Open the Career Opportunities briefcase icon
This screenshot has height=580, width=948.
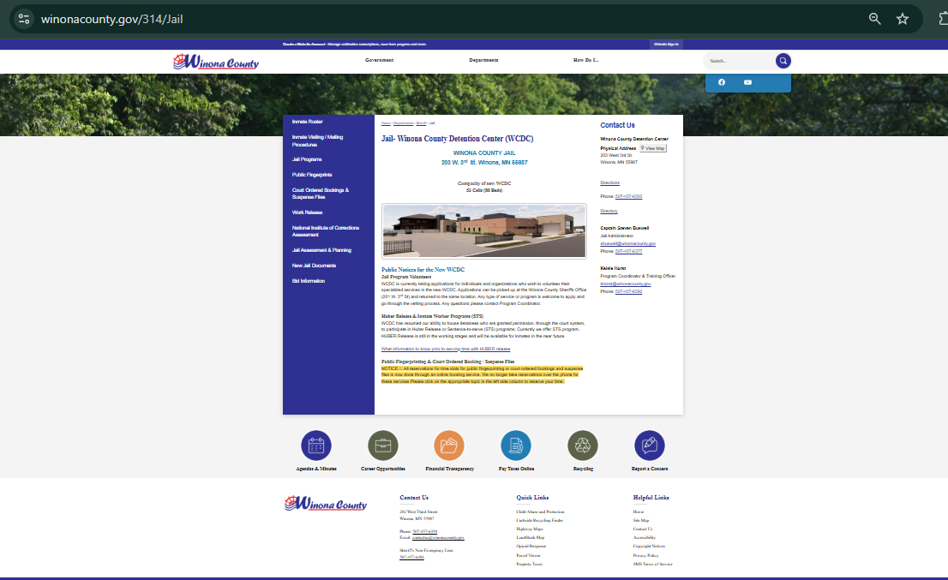[x=382, y=445]
